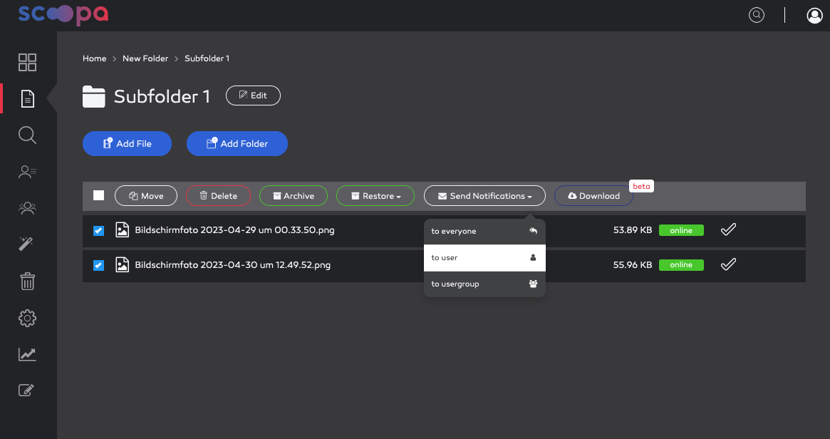830x439 pixels.
Task: Open the settings gear in sidebar
Action: (27, 318)
